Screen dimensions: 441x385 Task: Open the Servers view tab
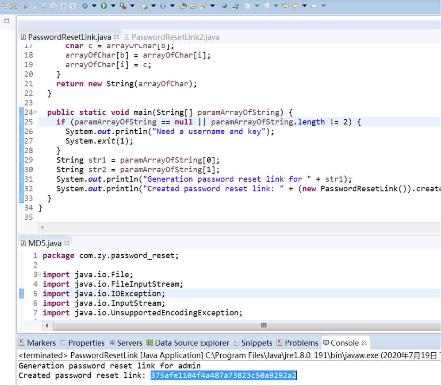(126, 343)
